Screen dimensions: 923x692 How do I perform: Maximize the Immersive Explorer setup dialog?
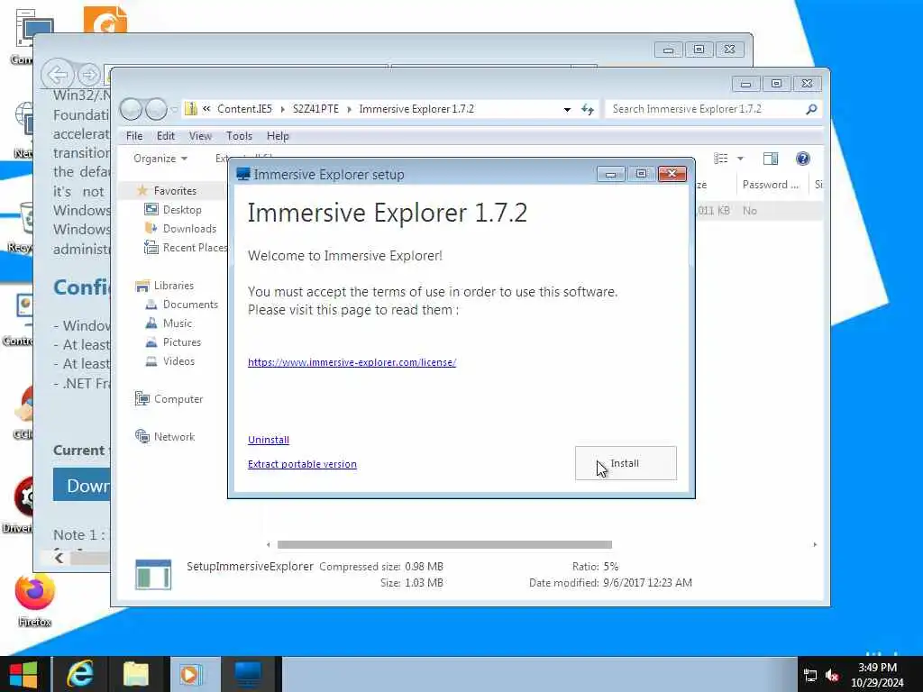pyautogui.click(x=641, y=174)
